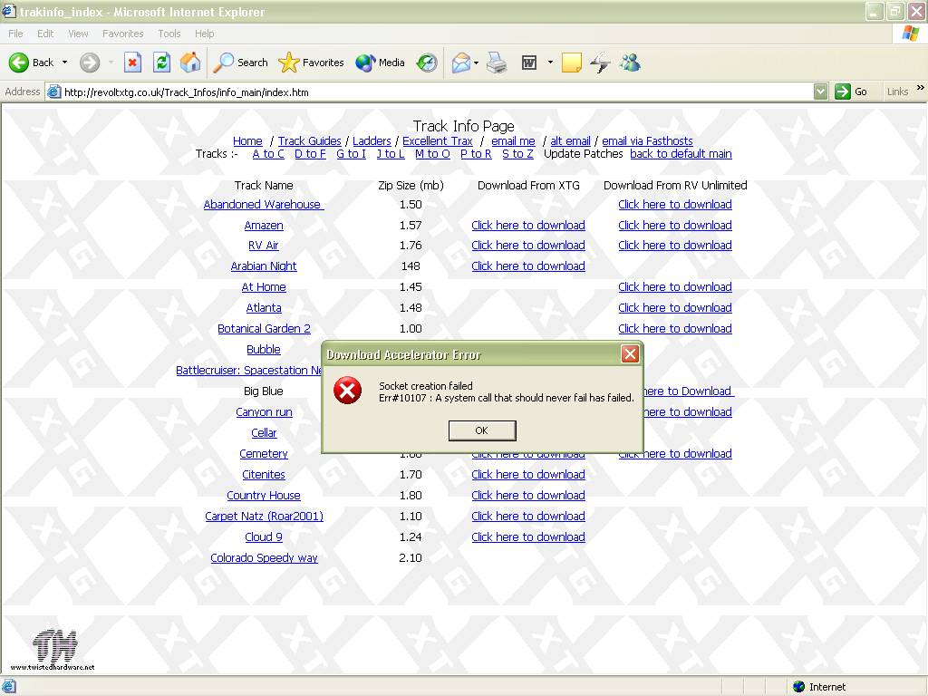Open the Messenger icon in toolbar
The height and width of the screenshot is (696, 928).
point(630,63)
